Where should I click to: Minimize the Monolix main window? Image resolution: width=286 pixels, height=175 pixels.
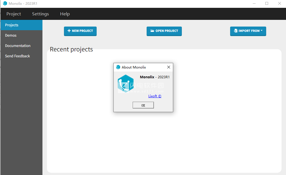coord(254,3)
